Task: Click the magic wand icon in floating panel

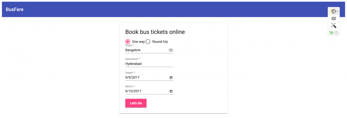Action: 334,25
